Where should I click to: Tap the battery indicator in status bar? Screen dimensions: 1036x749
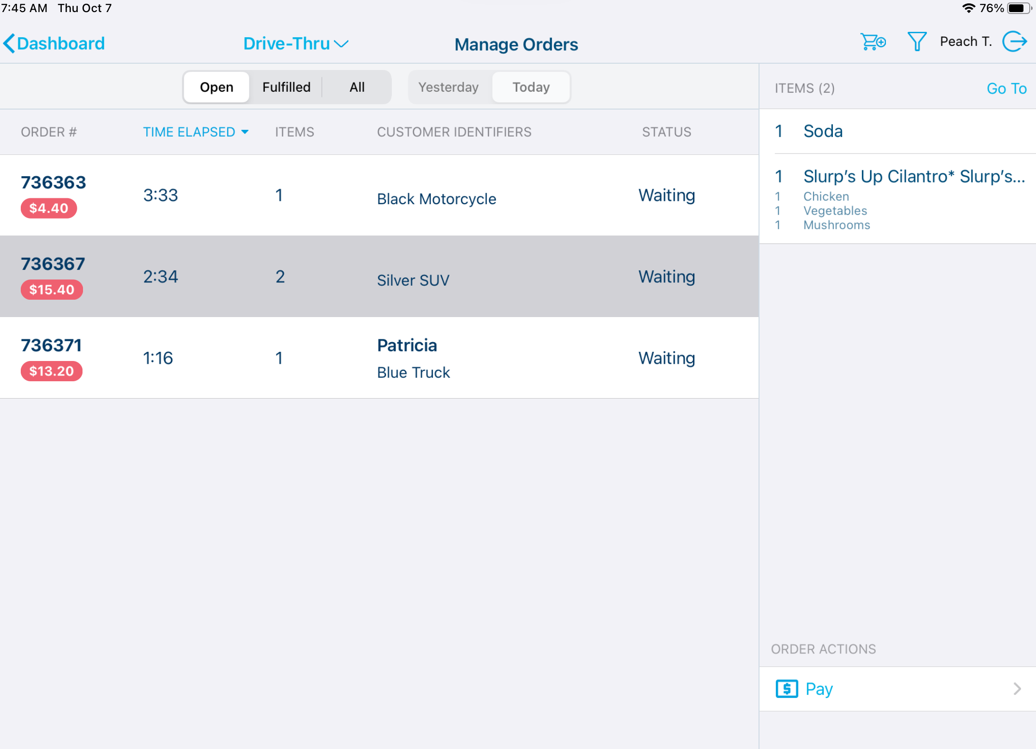(1019, 8)
